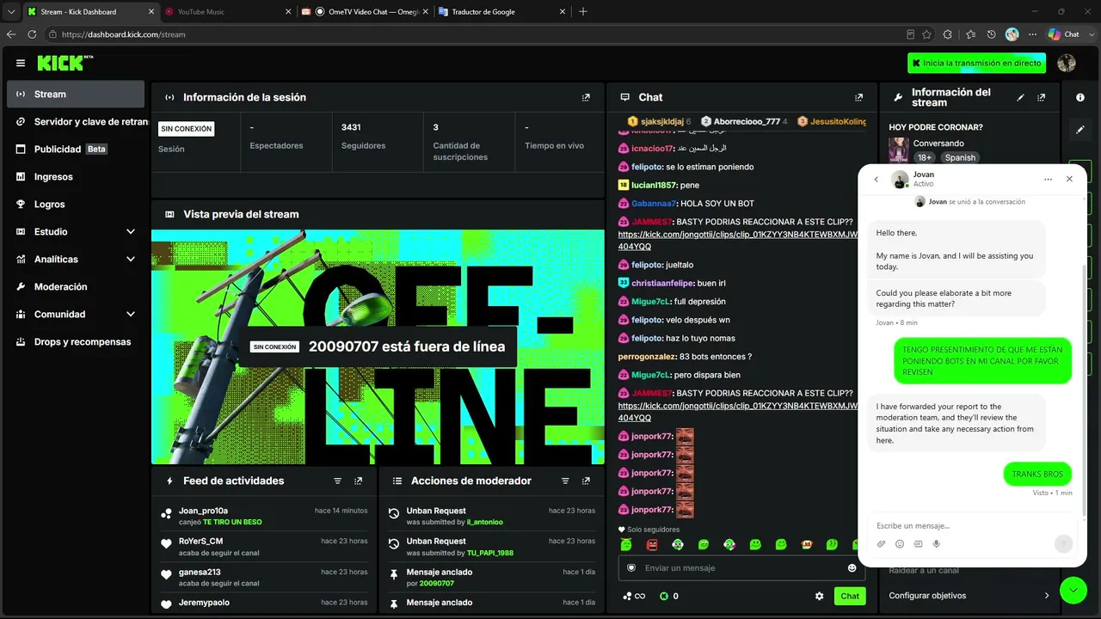Viewport: 1101px width, 619px height.
Task: Click the TE TIRO UN BESO reward link
Action: point(232,522)
